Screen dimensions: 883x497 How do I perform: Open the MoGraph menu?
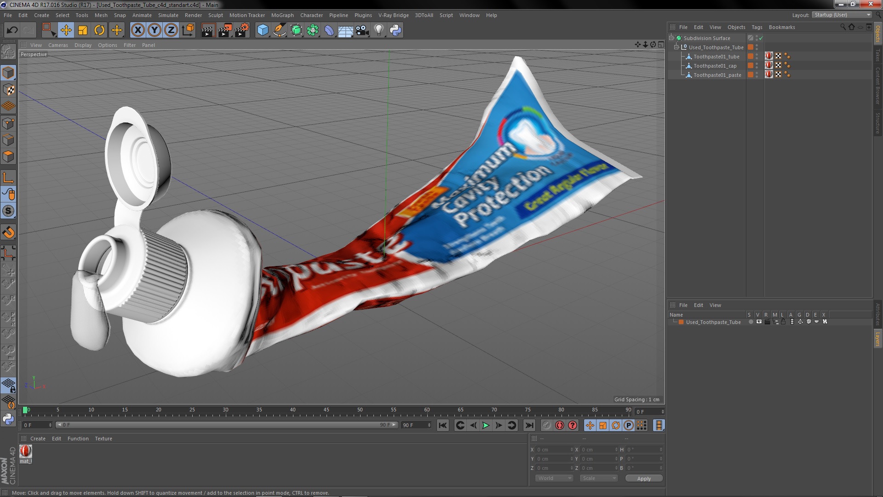tap(282, 15)
